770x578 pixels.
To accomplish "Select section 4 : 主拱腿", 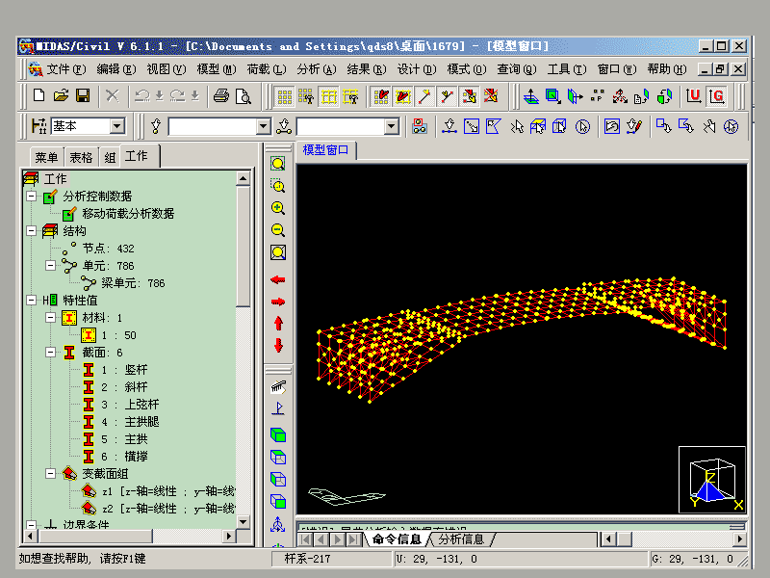I will 130,422.
